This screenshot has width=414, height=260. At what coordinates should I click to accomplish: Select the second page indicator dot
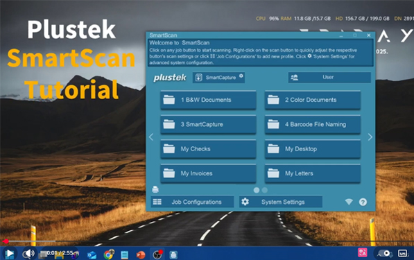[265, 190]
